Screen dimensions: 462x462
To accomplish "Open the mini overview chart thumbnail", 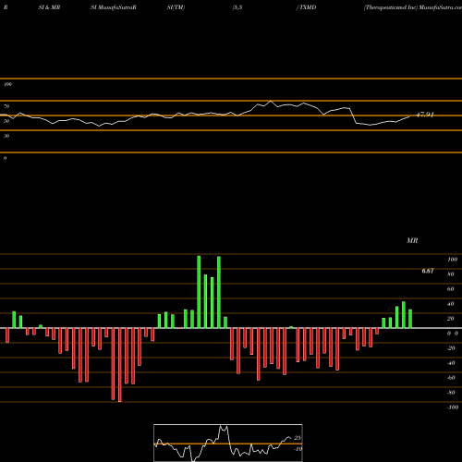I will click(x=228, y=443).
